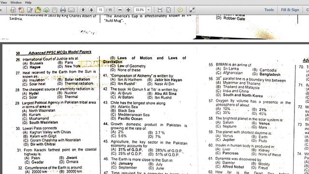Click answer '(C) Hague' in question 26
Viewport: 309px width, 174px height.
coord(32,67)
